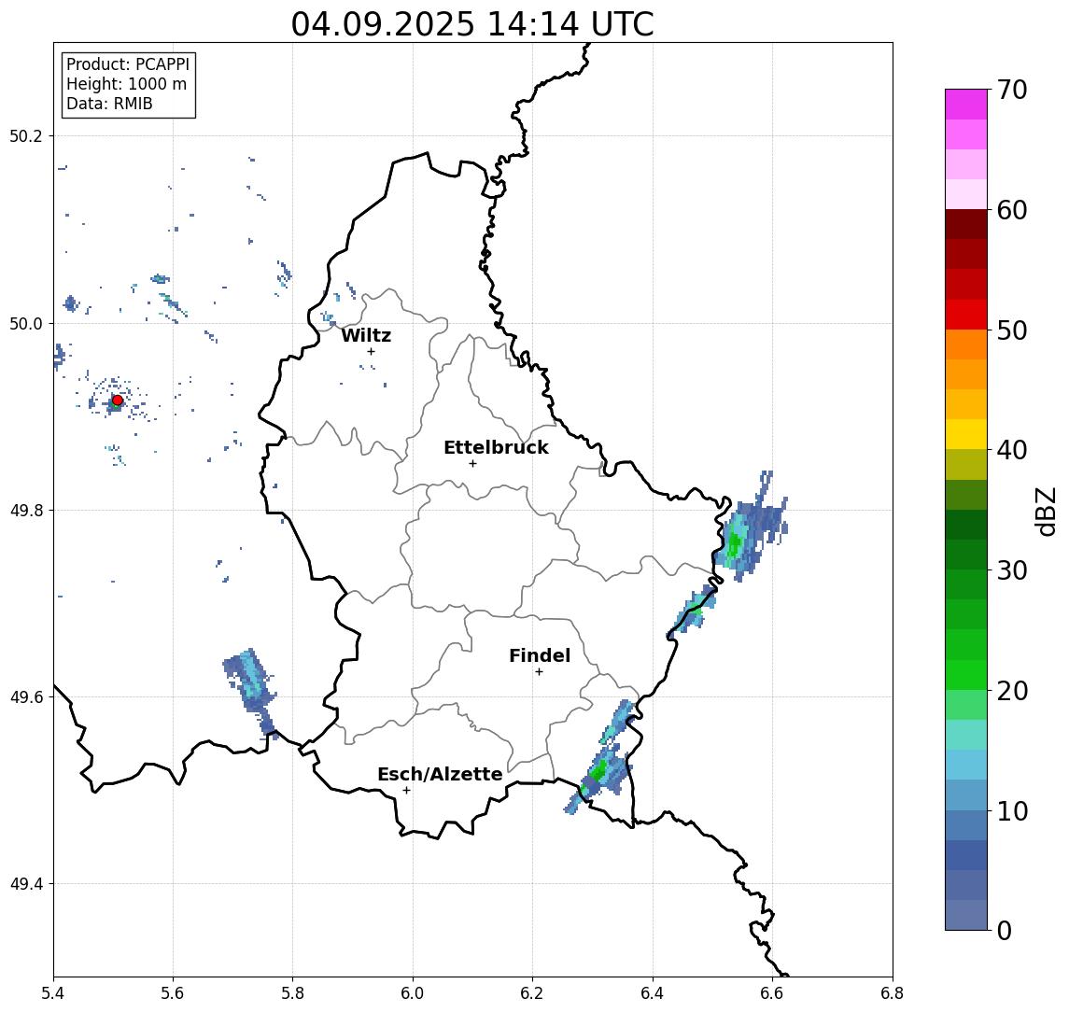
Task: Click the latitude tick label 50.2
Action: (26, 135)
